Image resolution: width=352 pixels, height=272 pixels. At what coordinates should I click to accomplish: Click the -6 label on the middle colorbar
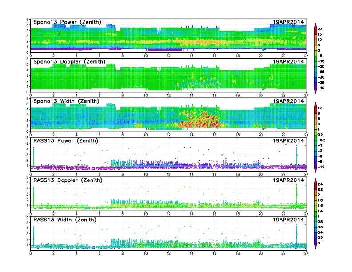pos(320,156)
